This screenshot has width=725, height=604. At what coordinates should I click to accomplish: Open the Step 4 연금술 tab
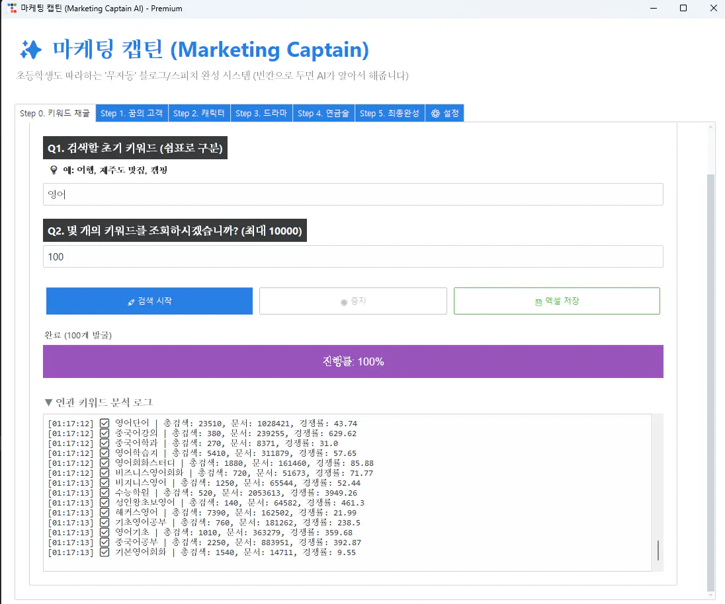pos(323,112)
